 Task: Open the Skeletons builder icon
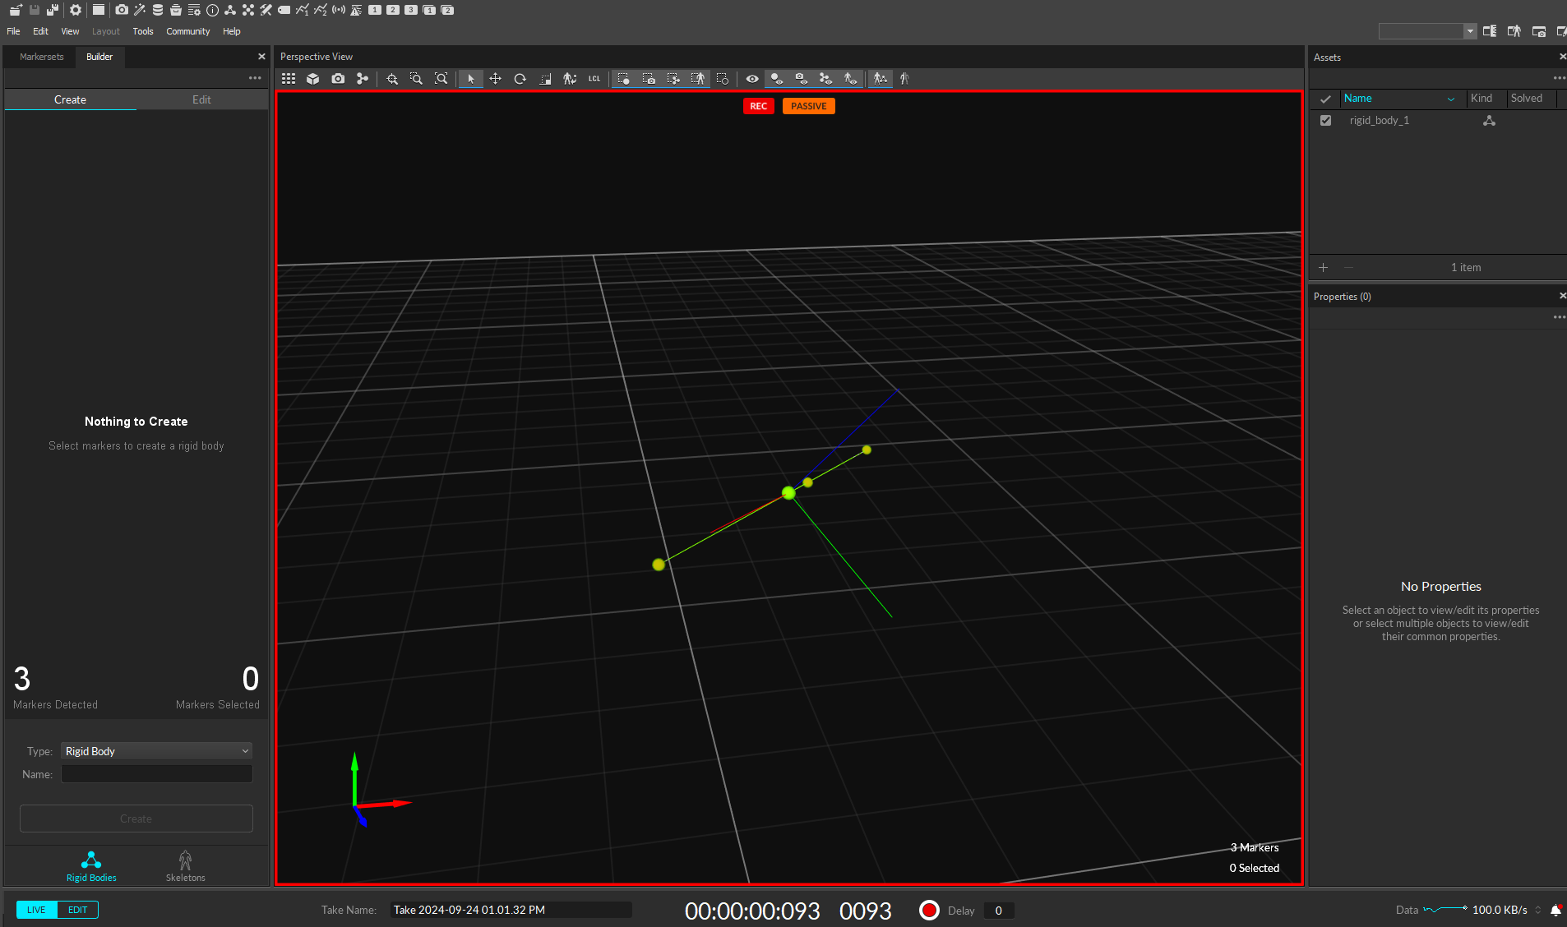(x=185, y=865)
